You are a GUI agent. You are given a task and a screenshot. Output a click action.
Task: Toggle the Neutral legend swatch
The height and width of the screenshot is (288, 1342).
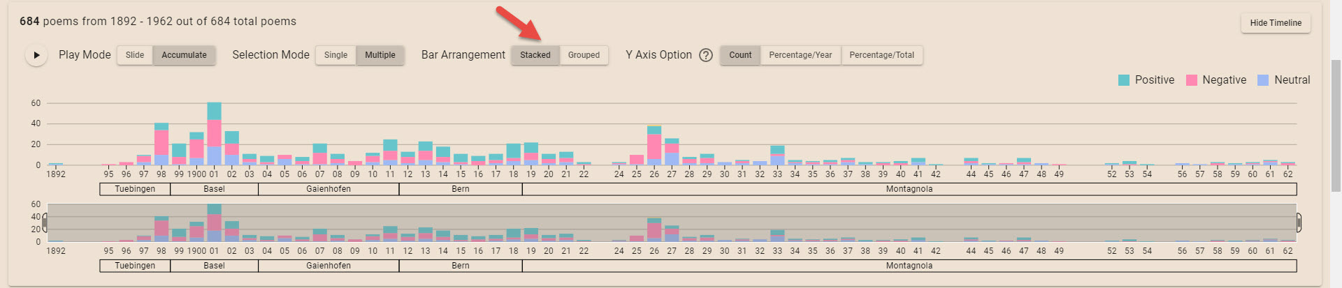click(x=1263, y=80)
